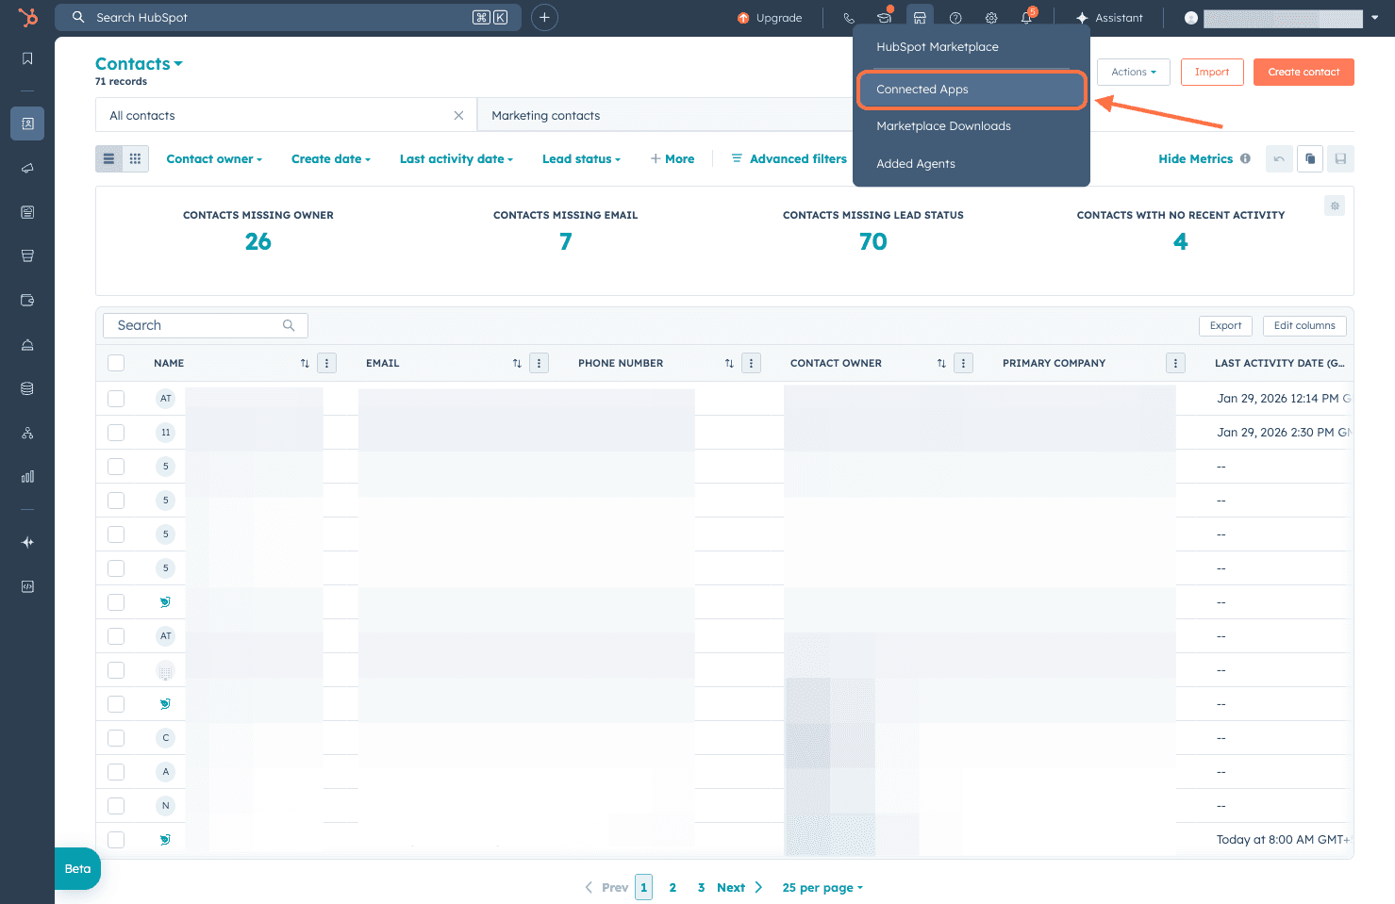Click the help question mark icon

pyautogui.click(x=955, y=18)
